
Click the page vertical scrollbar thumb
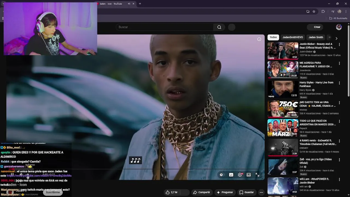(349, 61)
